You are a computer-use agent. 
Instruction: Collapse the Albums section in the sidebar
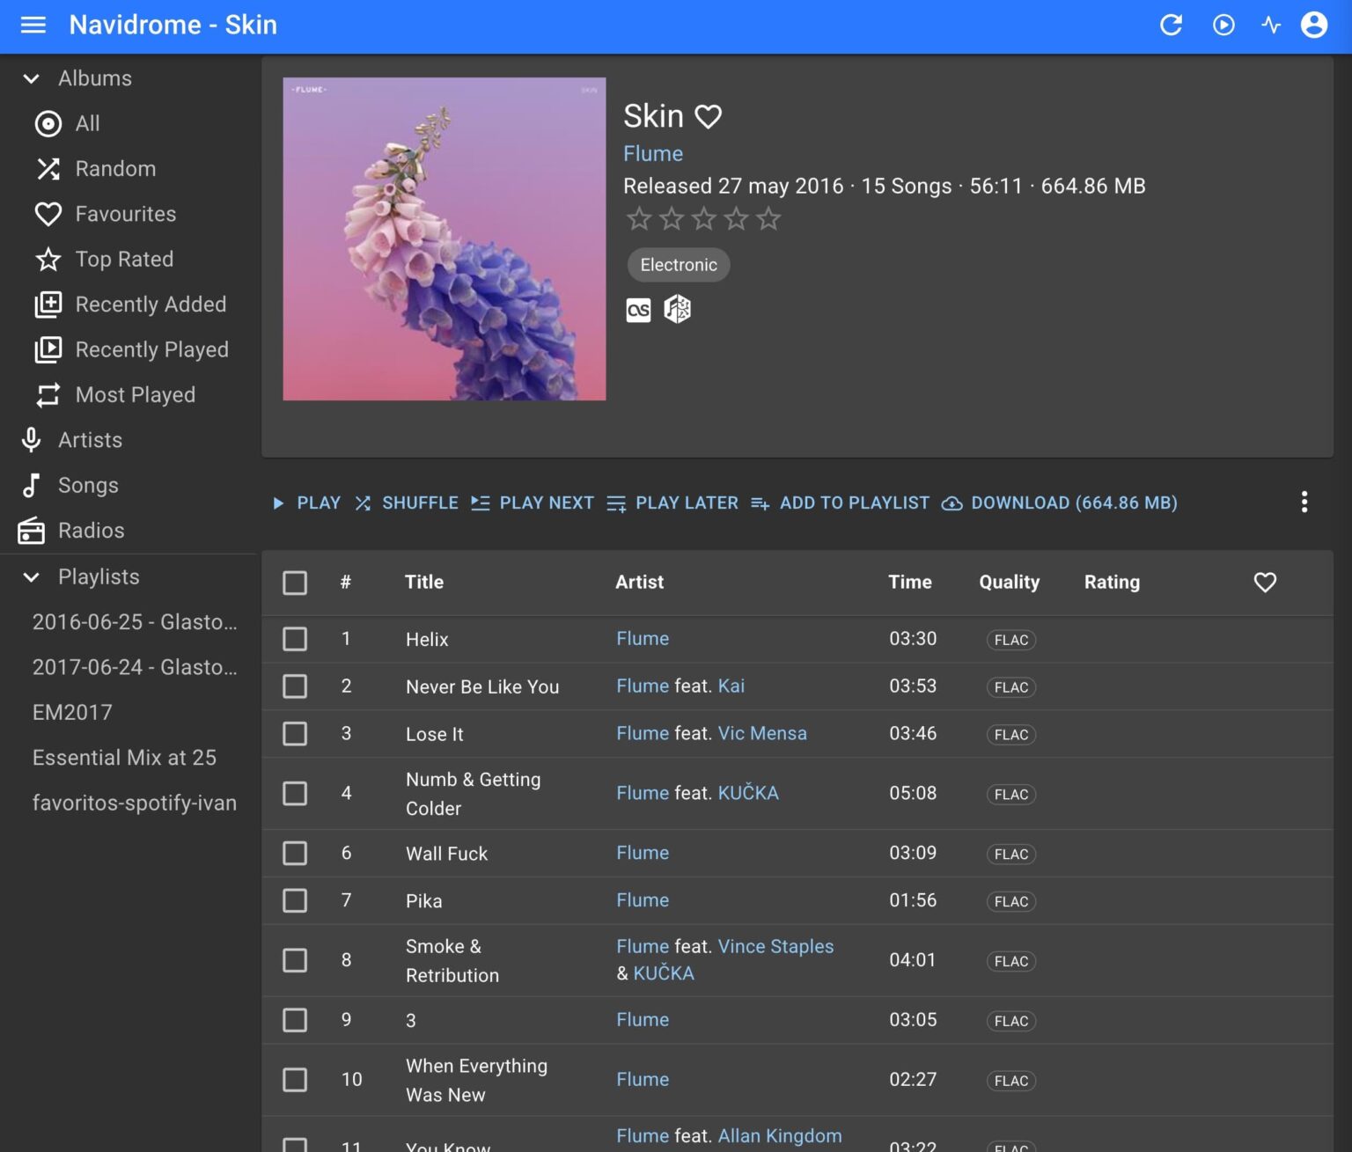(32, 78)
